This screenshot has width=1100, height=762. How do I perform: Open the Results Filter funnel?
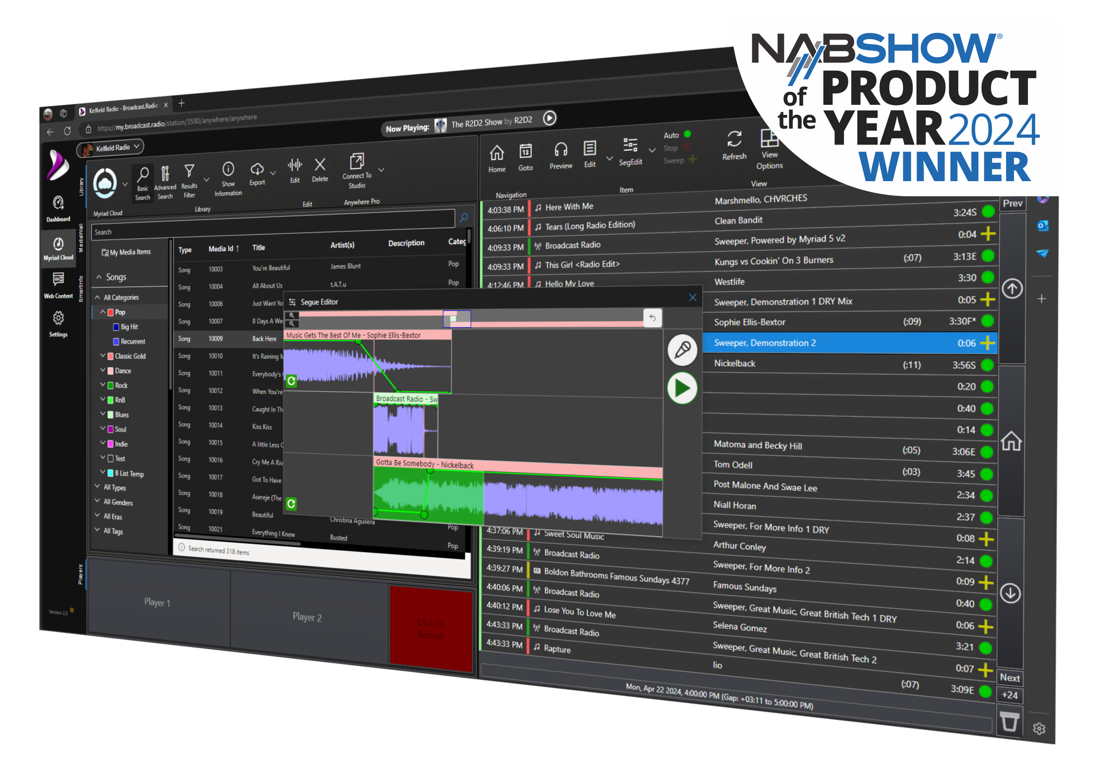[x=189, y=181]
